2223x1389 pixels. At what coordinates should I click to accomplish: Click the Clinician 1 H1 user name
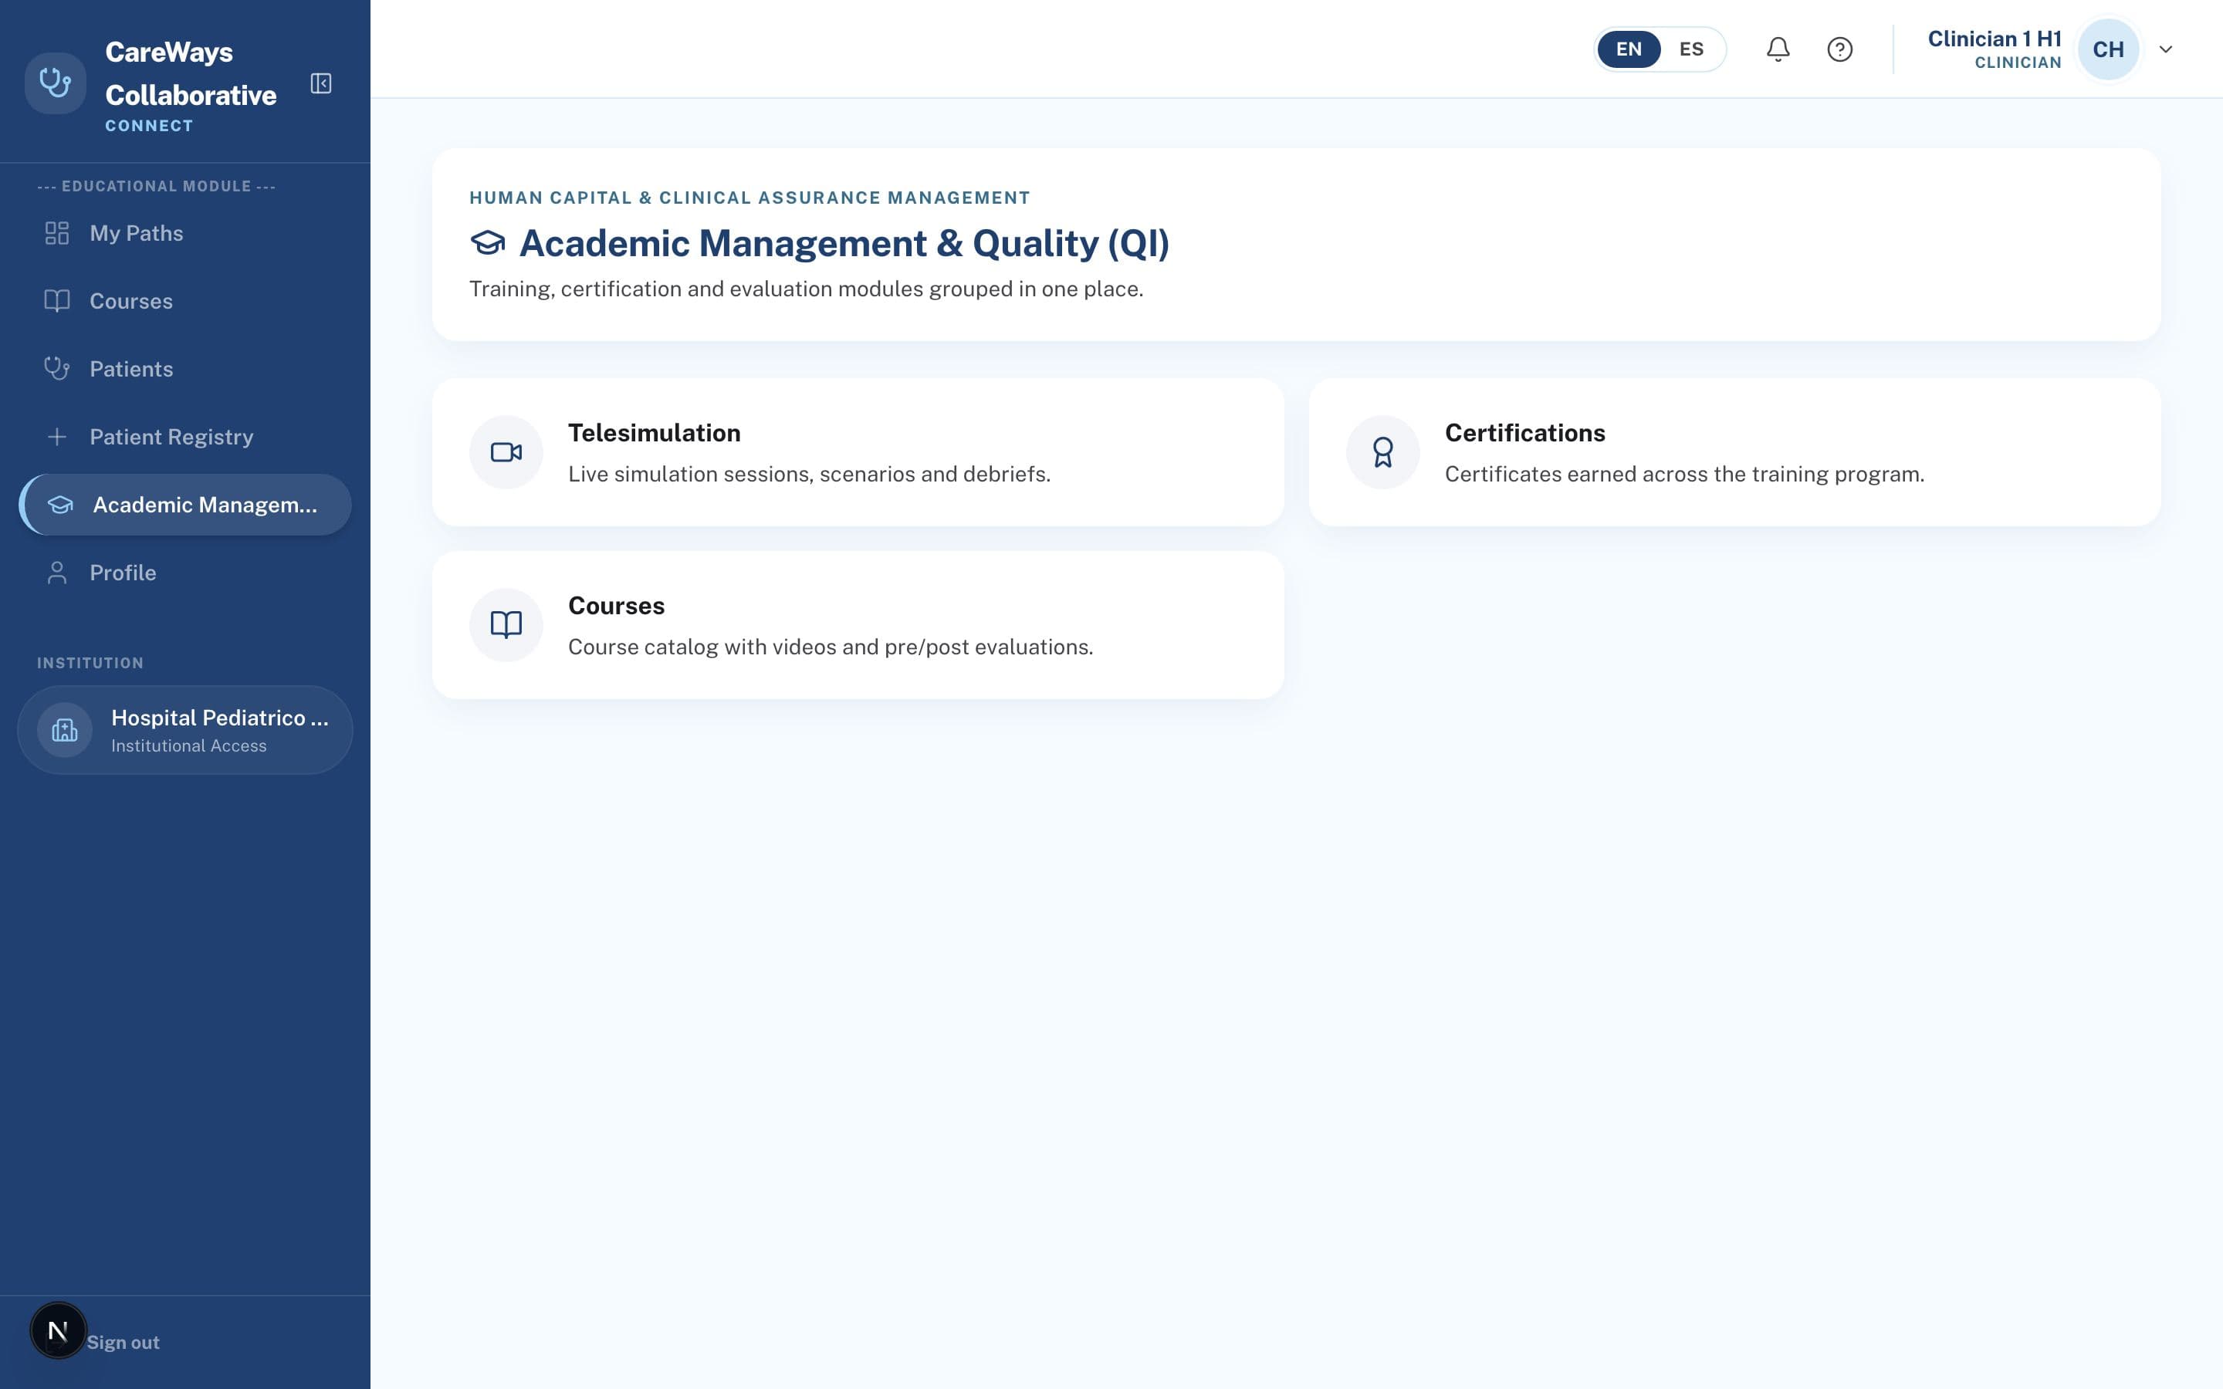[1995, 39]
